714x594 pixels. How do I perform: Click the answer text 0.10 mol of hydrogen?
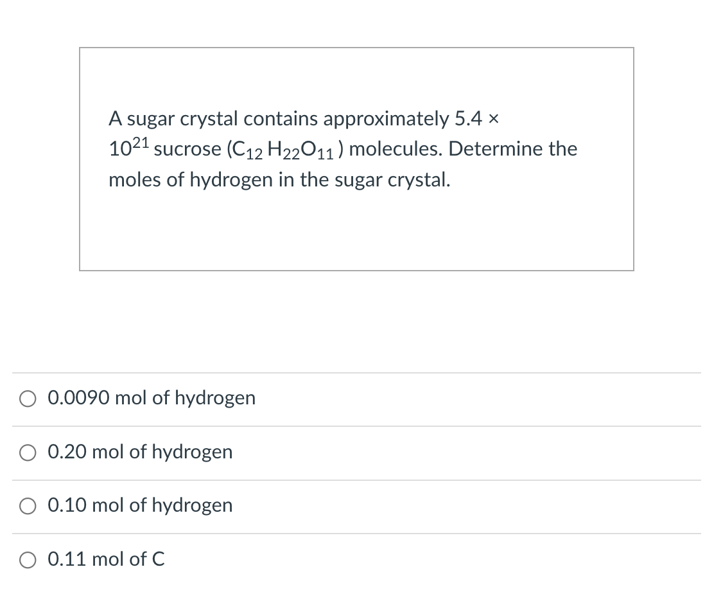point(140,505)
